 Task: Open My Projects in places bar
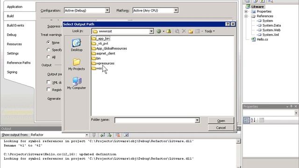77,64
